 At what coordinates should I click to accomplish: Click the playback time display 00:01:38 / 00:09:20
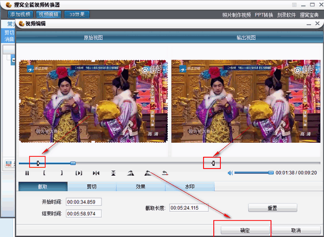[296, 173]
